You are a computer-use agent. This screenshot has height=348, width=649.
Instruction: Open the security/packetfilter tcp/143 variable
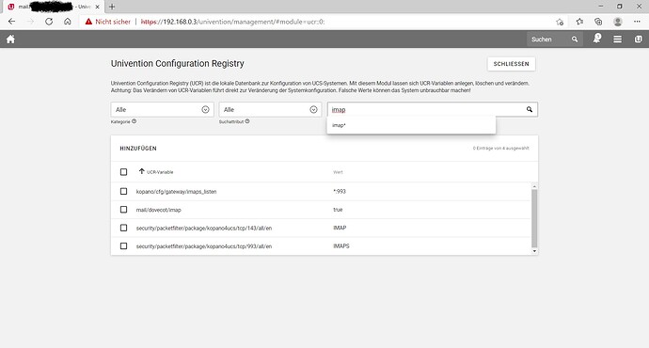point(204,228)
